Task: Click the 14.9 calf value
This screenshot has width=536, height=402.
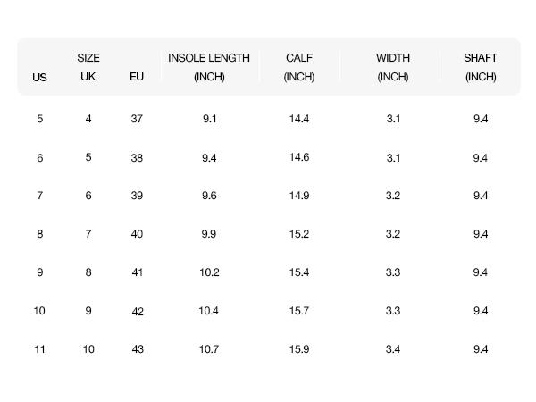Action: pos(299,196)
